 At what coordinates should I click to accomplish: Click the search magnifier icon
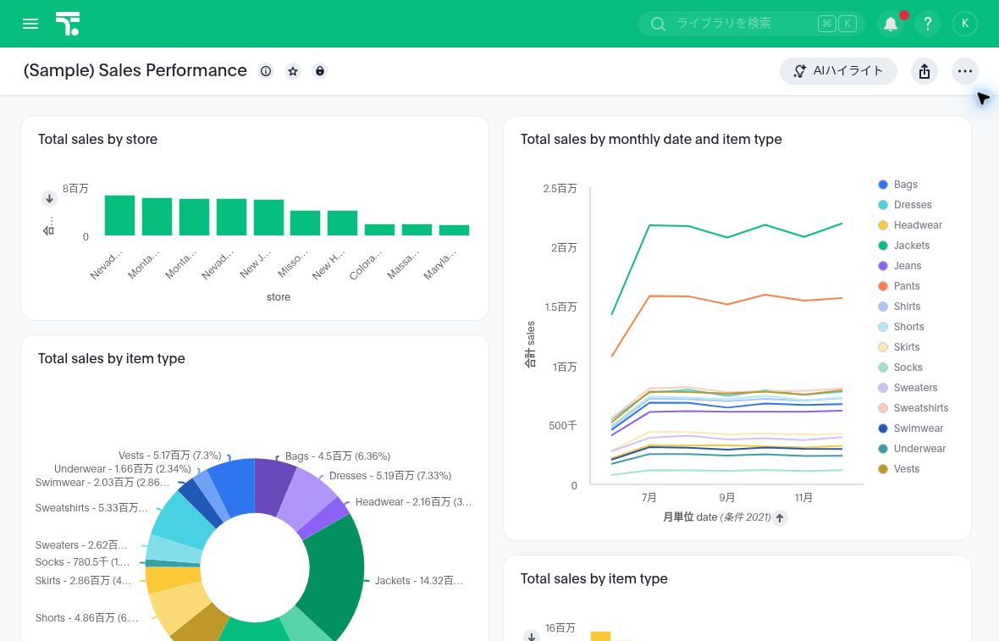[x=658, y=24]
